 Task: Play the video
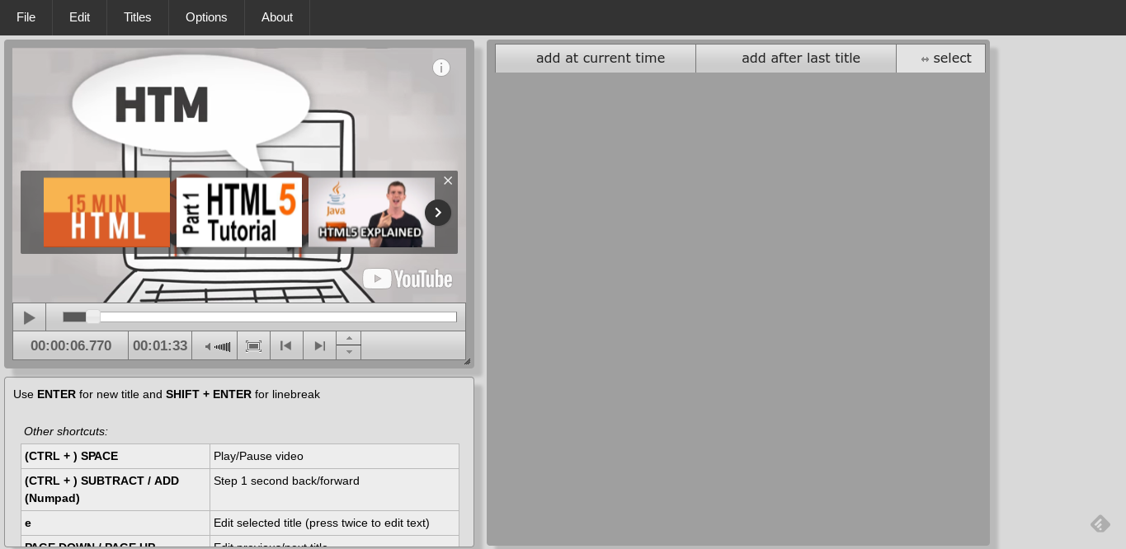(x=30, y=317)
